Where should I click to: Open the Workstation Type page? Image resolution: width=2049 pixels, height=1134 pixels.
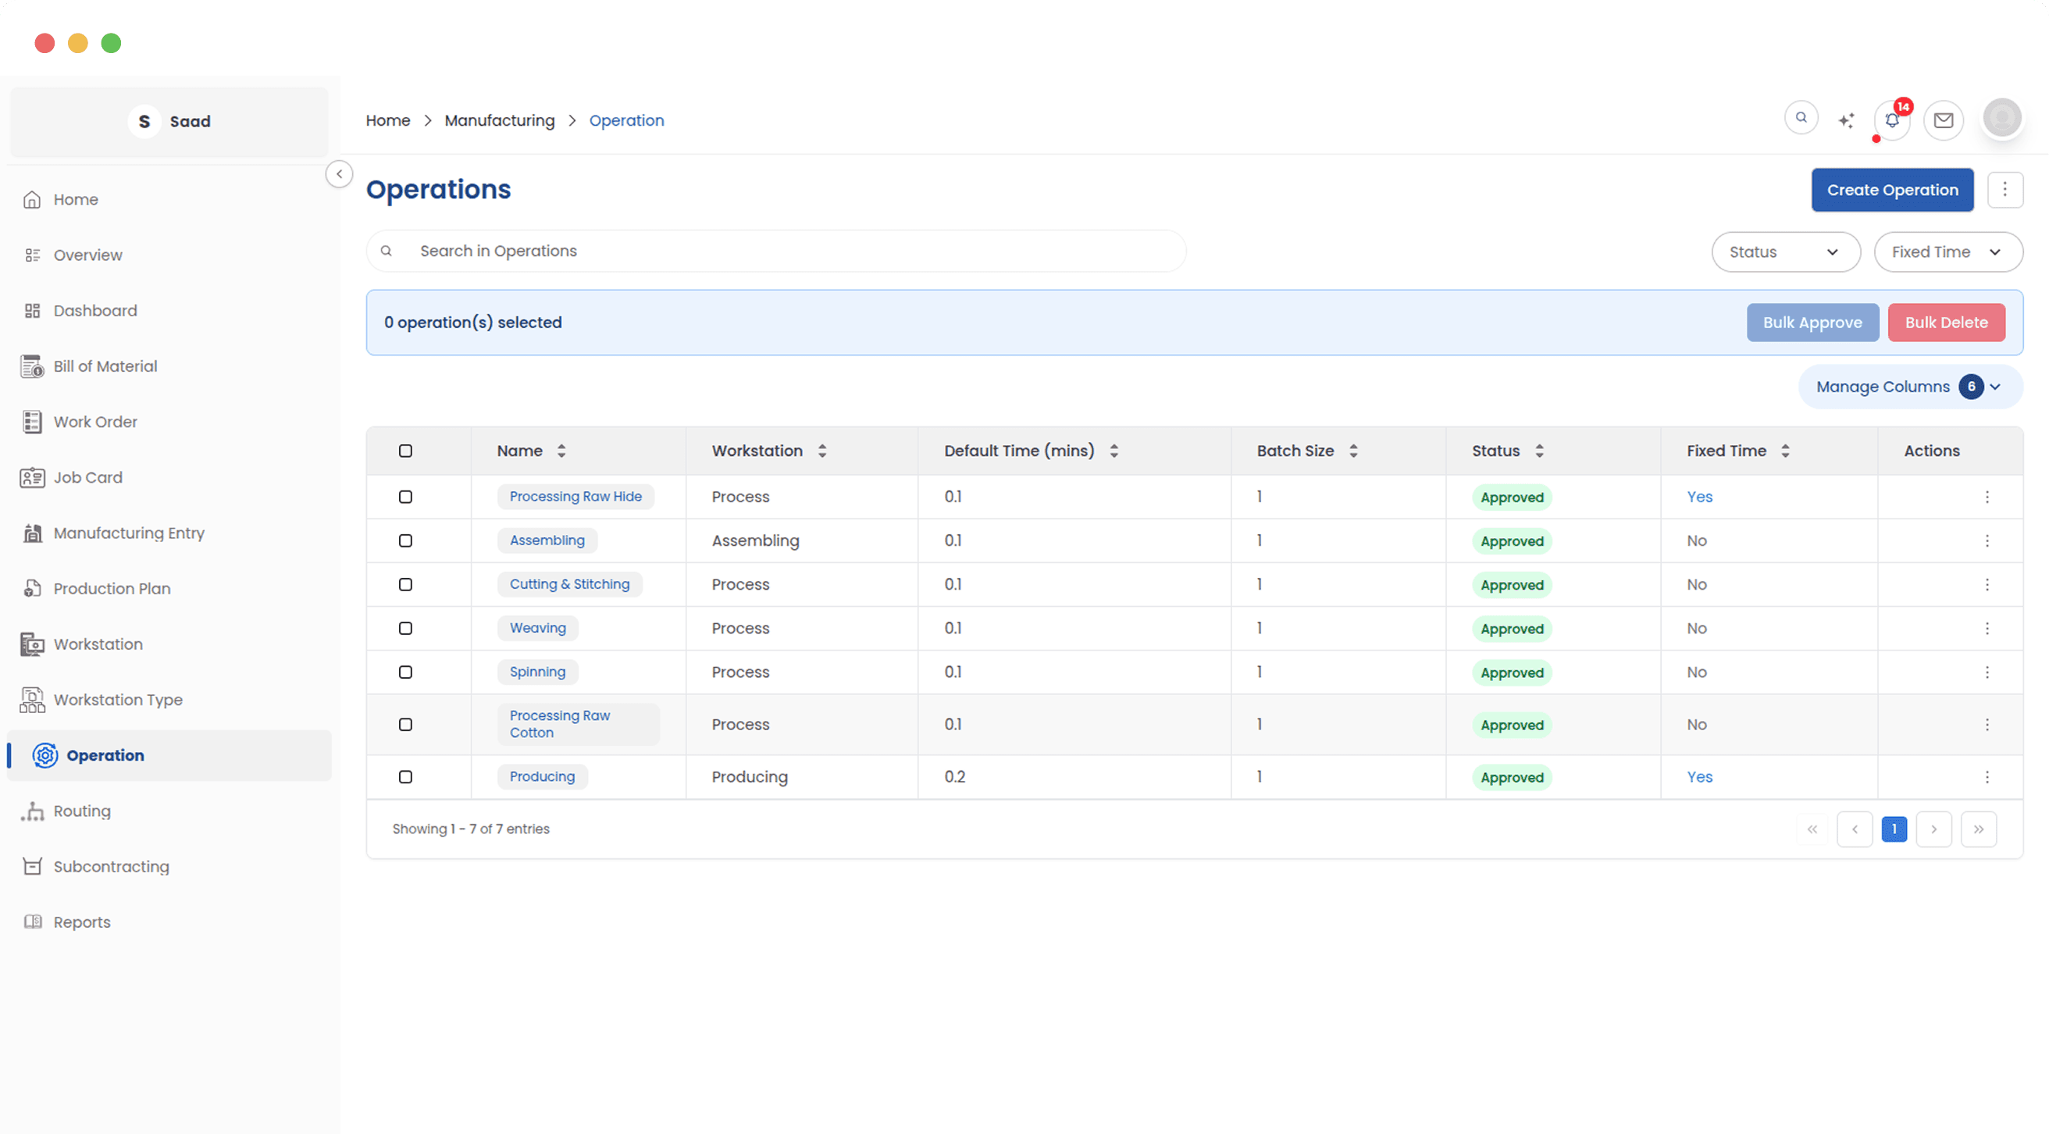[x=118, y=700]
